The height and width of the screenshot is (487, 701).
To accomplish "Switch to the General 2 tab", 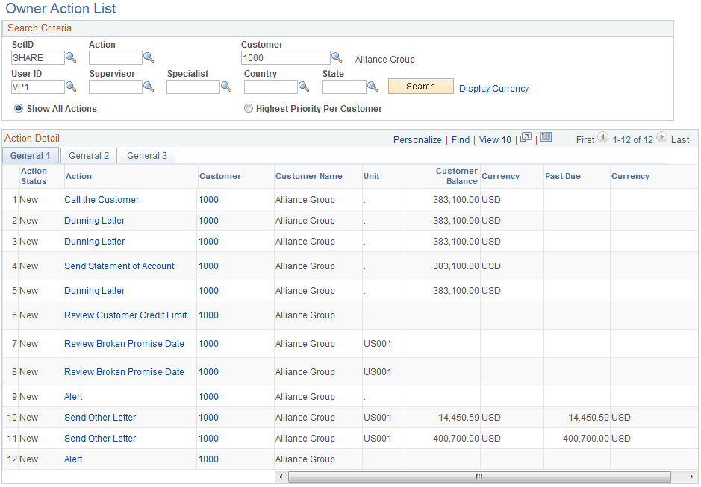I will 88,155.
